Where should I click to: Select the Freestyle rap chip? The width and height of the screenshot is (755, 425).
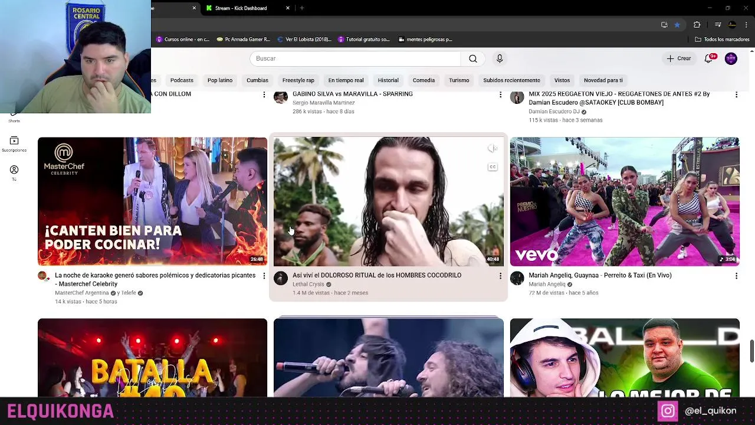298,80
